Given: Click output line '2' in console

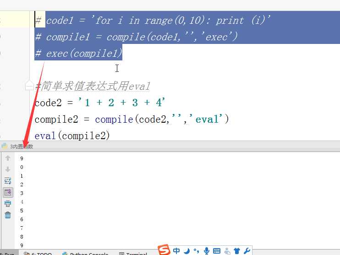Looking at the screenshot, I should coord(22,184).
